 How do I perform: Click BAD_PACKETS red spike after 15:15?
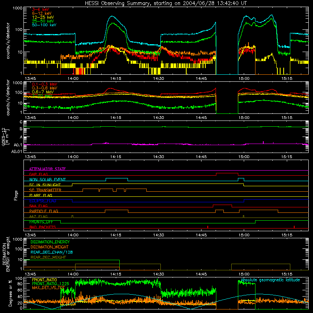point(294,227)
